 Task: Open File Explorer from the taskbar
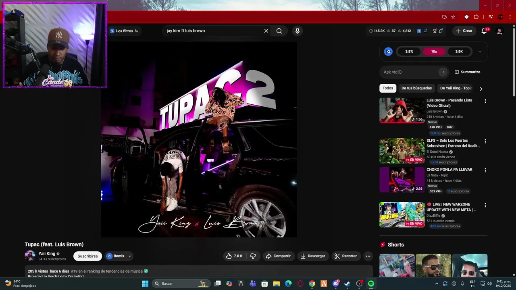(x=277, y=284)
